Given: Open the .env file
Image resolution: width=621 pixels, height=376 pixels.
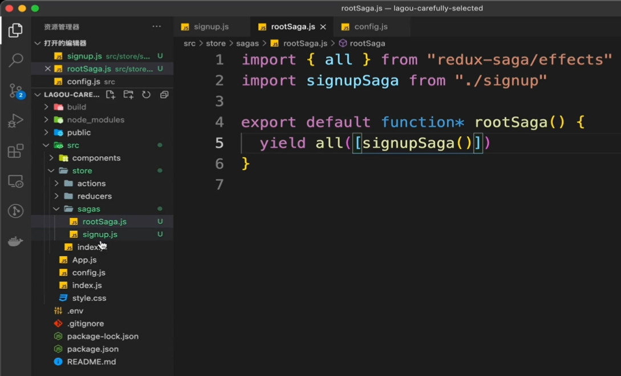Looking at the screenshot, I should tap(102, 310).
